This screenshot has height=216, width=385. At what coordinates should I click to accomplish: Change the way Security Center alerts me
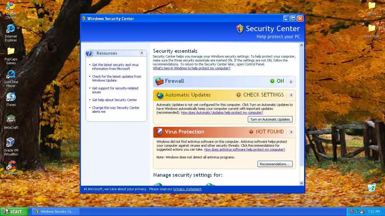(116, 109)
